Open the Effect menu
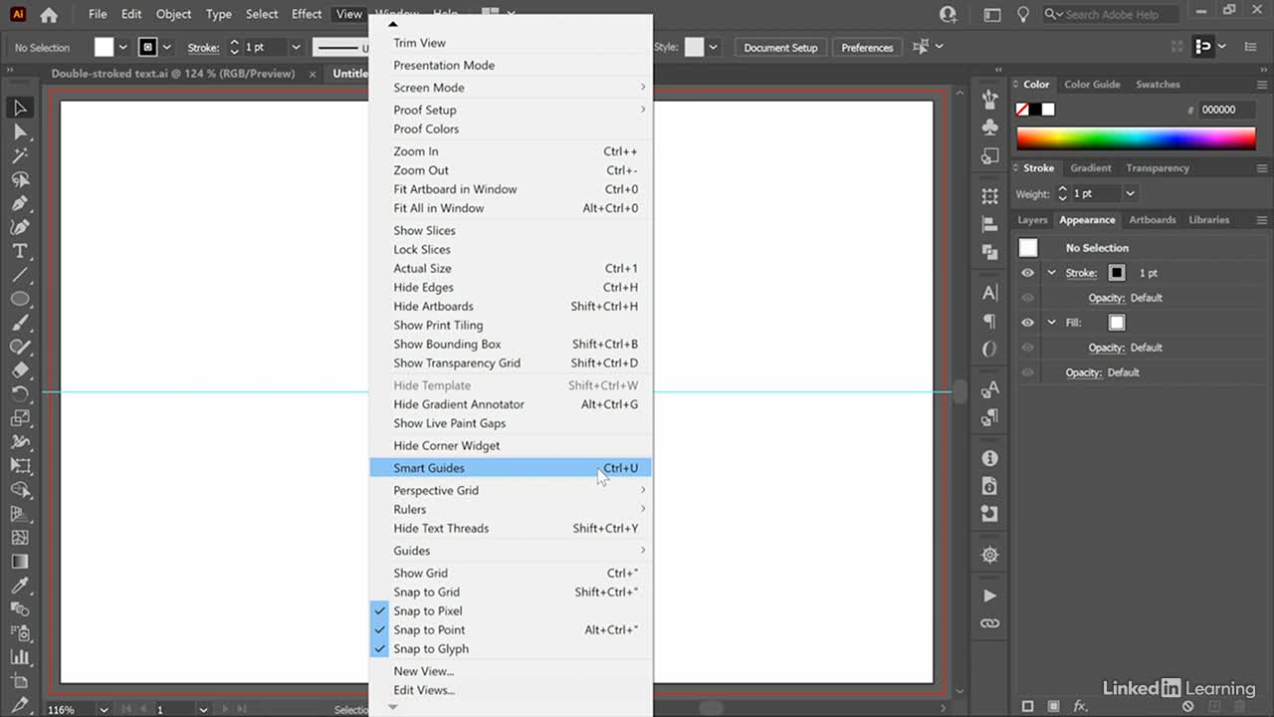Viewport: 1274px width, 717px height. (x=307, y=14)
